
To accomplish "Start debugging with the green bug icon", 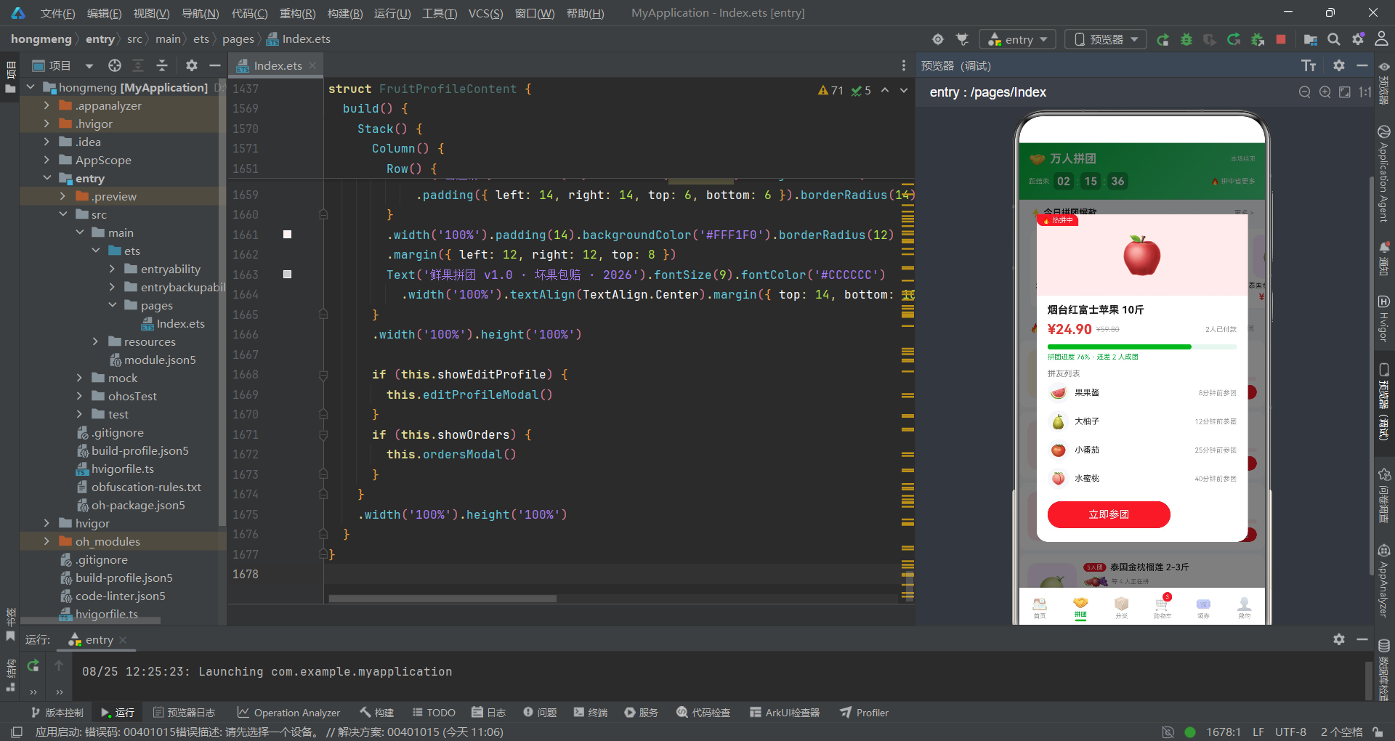I will (1186, 39).
